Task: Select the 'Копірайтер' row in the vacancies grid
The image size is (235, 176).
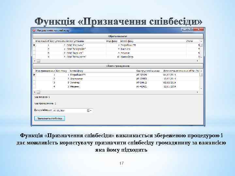Action: [117, 57]
